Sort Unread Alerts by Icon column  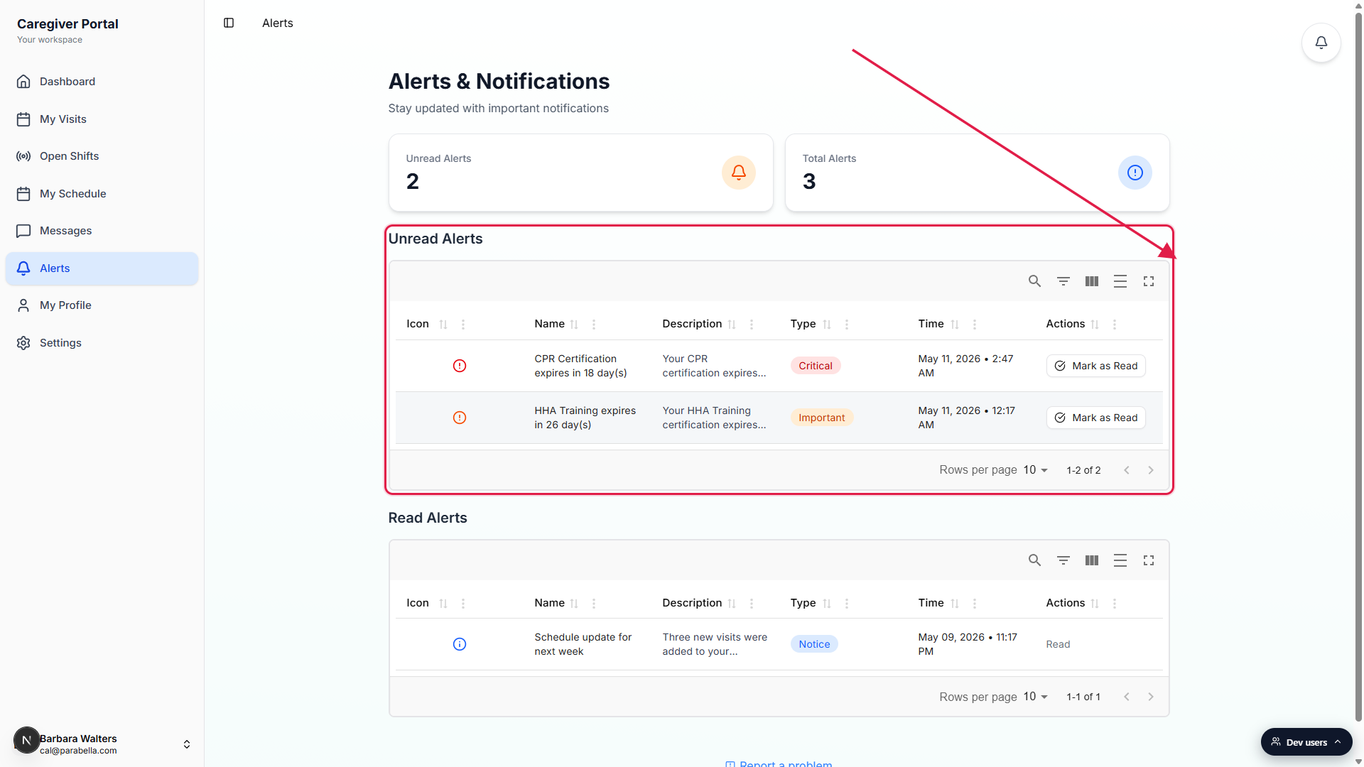tap(443, 325)
